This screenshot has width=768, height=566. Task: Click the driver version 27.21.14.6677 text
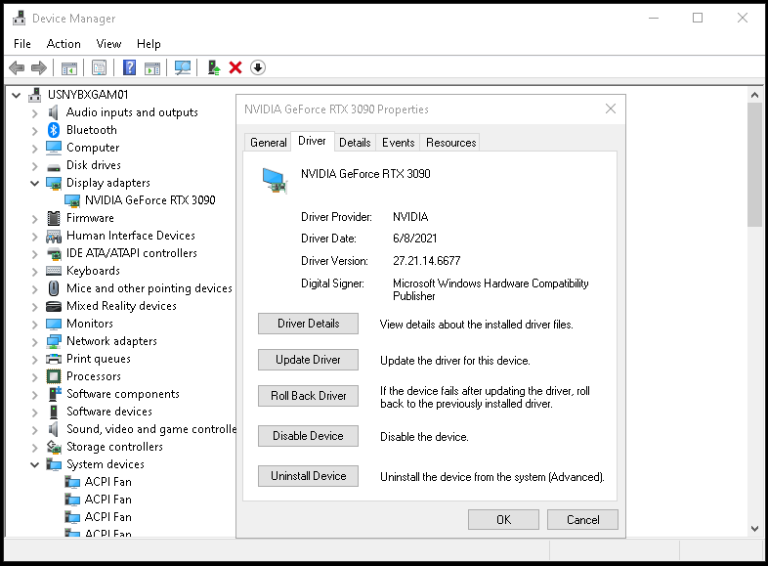click(427, 261)
